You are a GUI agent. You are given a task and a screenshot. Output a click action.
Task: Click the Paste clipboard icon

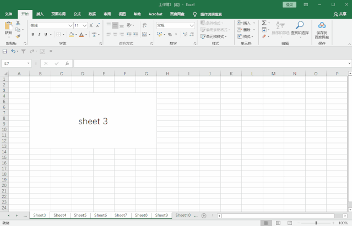(9, 26)
